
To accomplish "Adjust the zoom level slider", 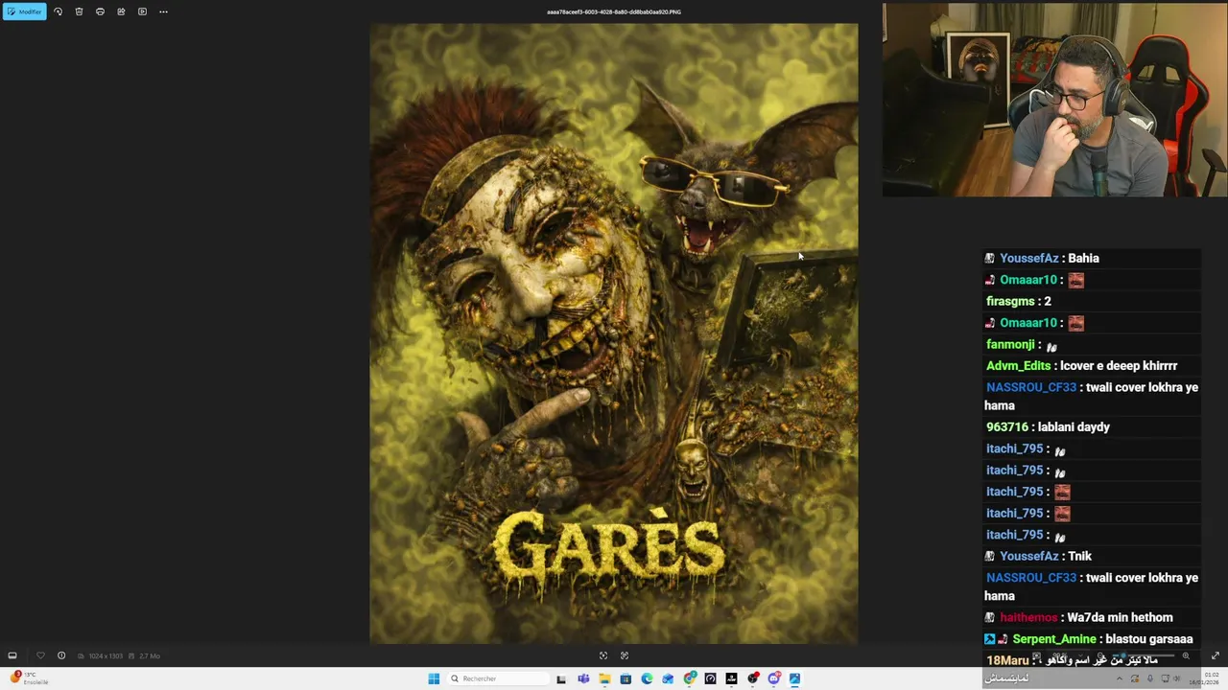I will tap(1142, 655).
